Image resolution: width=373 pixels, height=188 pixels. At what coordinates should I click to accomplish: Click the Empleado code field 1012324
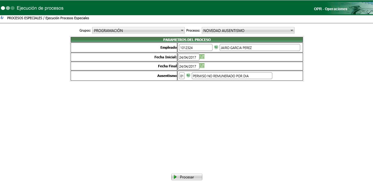click(x=195, y=47)
